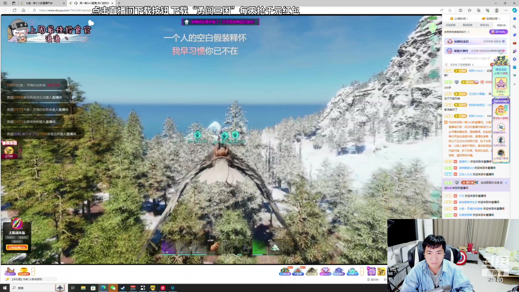
Task: Click 边看直播边玩 orange button
Action: point(17,248)
